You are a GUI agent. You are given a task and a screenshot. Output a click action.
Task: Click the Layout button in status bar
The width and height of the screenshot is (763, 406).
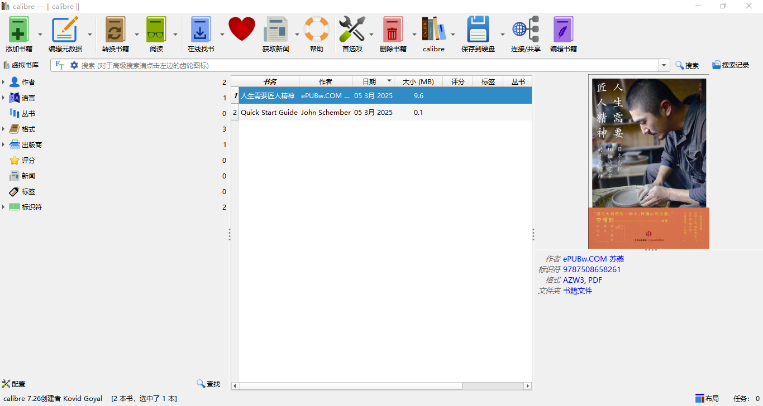[707, 398]
